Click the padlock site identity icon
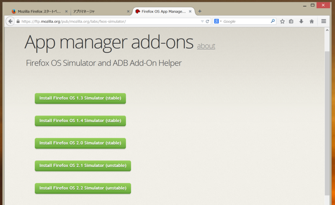The image size is (335, 205). [18, 21]
